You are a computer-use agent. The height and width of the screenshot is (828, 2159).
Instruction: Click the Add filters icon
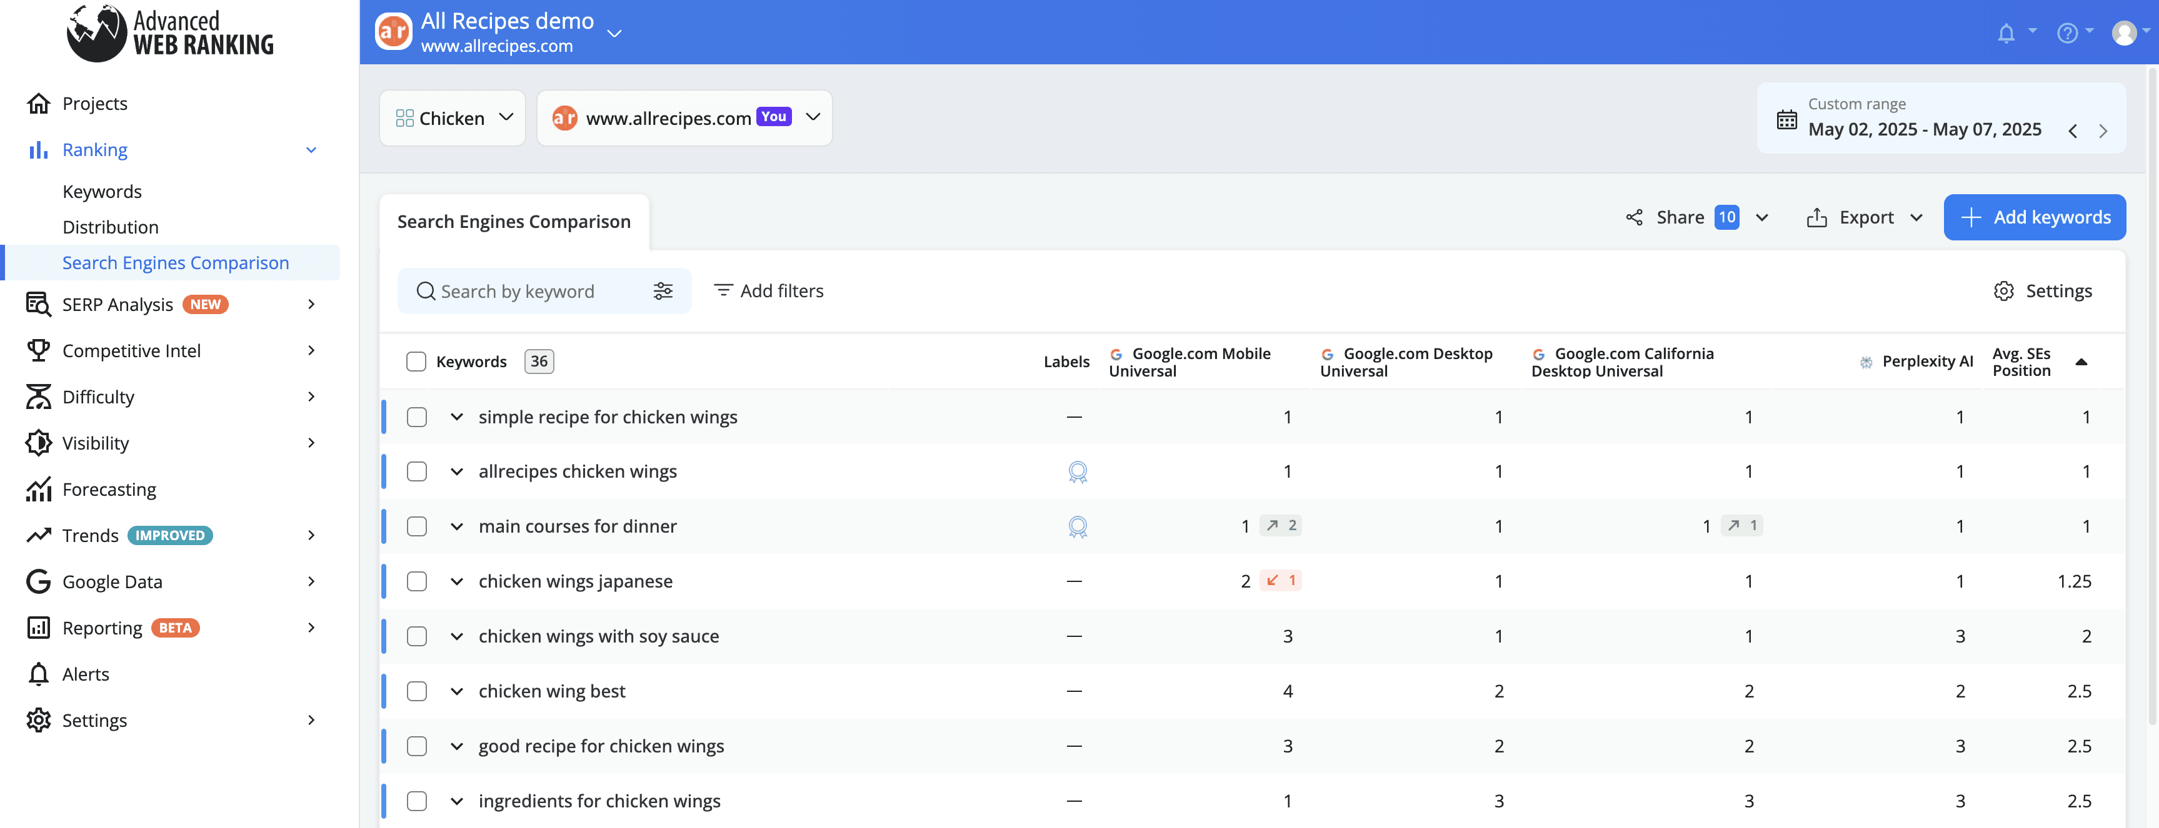(x=723, y=290)
